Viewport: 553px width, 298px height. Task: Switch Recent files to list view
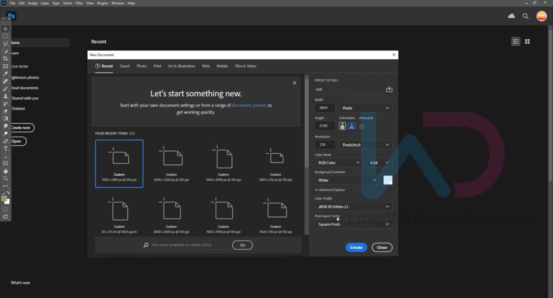(515, 41)
